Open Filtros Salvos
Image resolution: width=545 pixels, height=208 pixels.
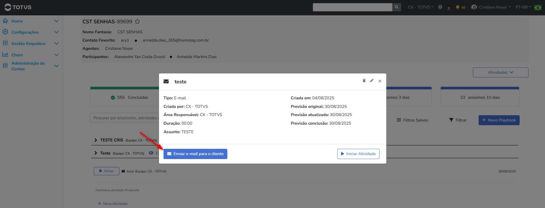coord(412,120)
